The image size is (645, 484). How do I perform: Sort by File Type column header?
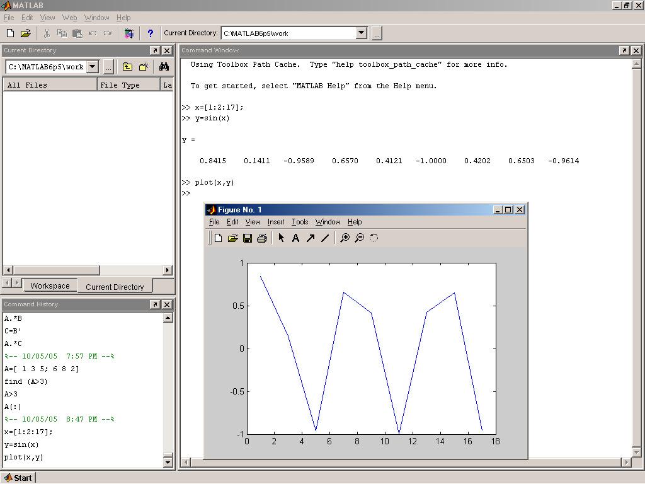[128, 85]
